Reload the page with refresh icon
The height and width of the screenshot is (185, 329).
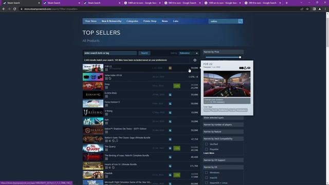[x=15, y=9]
